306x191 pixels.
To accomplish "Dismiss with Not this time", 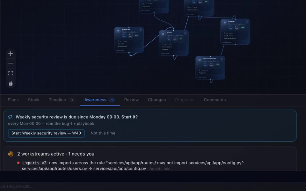I will 103,133.
